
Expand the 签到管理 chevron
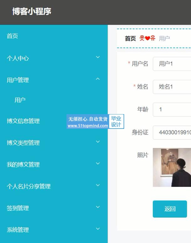[98, 207]
